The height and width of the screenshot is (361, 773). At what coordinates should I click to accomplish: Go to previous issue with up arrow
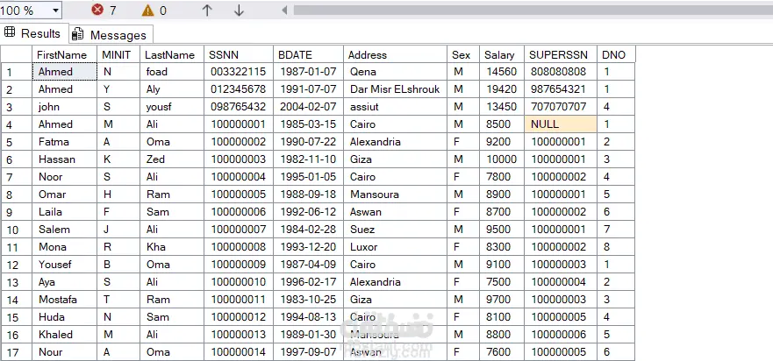tap(207, 10)
